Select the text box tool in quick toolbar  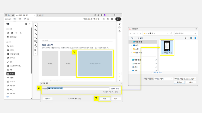tap(36, 41)
